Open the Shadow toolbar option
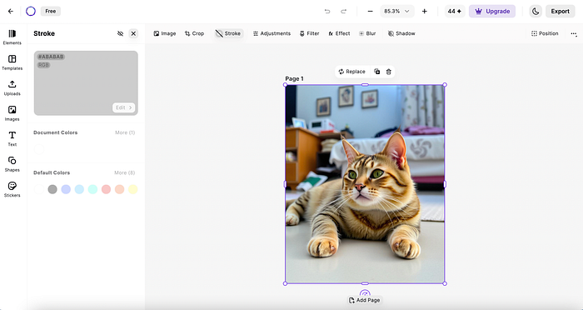This screenshot has width=583, height=310. [401, 33]
